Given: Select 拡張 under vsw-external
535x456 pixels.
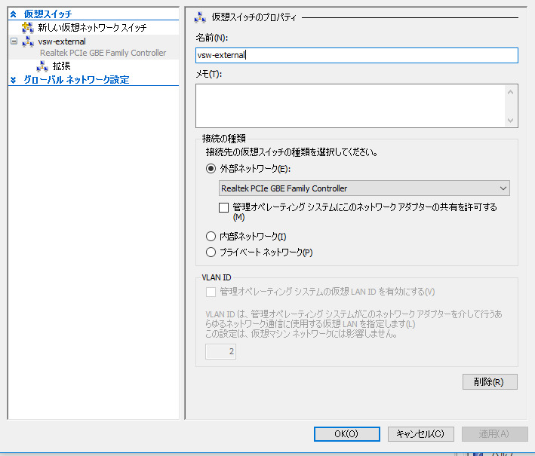Looking at the screenshot, I should [62, 66].
